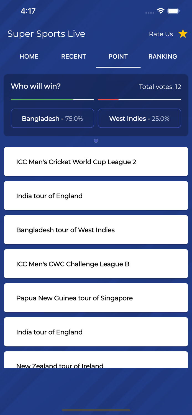Expand ICC Men's Cricket World Cup League 2
Screen dimensions: 192x415
point(96,162)
